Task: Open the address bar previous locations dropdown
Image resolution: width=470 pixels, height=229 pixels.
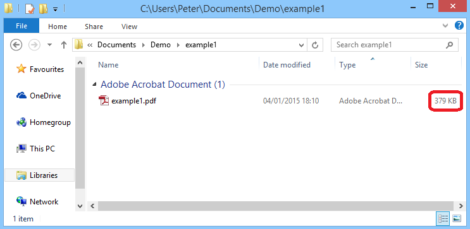Action: pyautogui.click(x=301, y=45)
